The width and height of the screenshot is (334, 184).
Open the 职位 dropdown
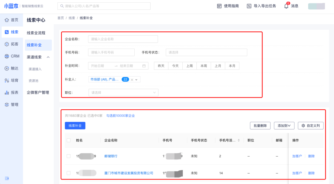[123, 93]
